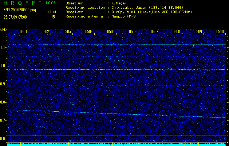The image size is (229, 146).
Task: Click the 0505 time marker
Action: 111,32
